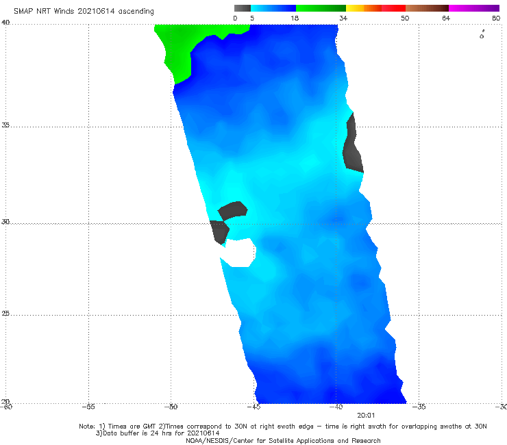This screenshot has height=445, width=507.
Task: Click the note line 'Times are GMT'
Action: coord(132,427)
